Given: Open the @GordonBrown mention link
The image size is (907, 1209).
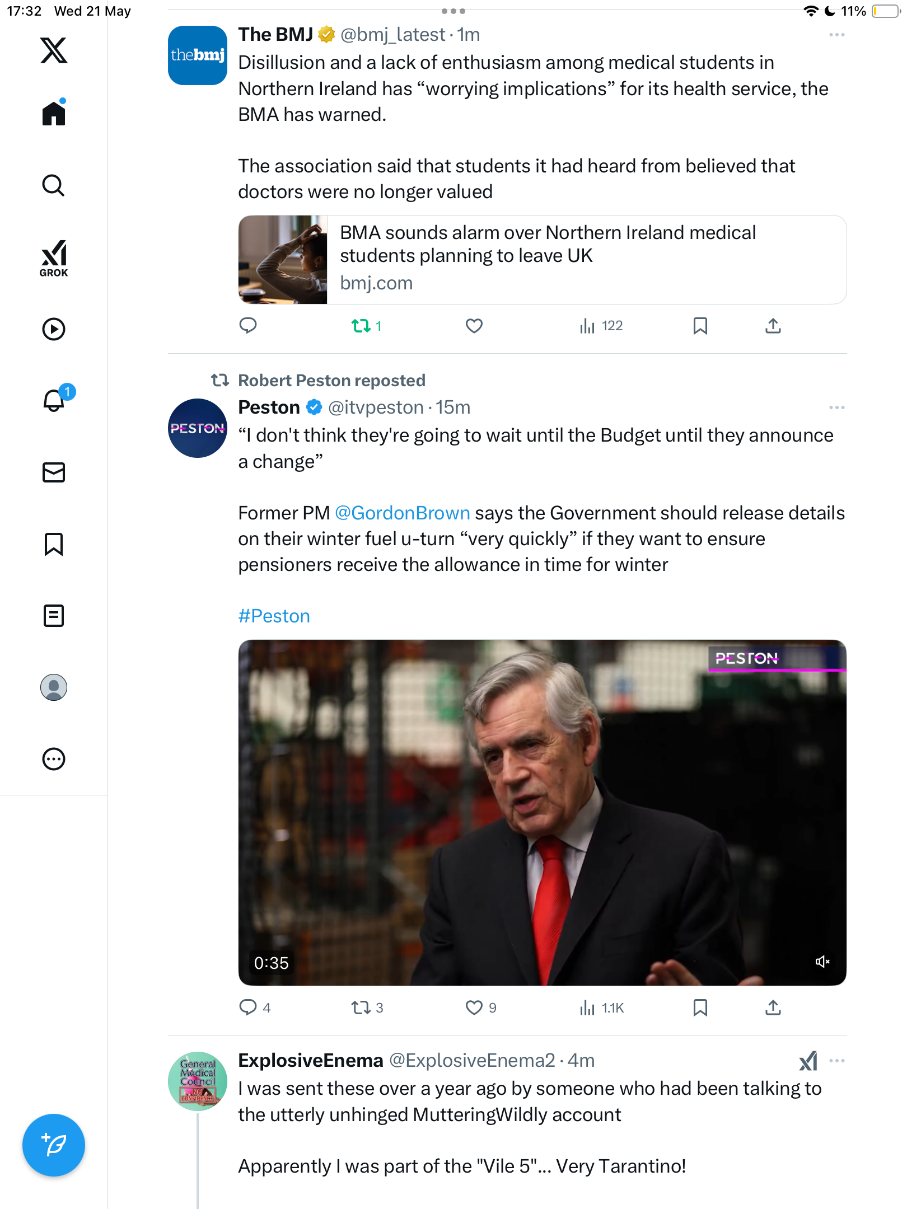Looking at the screenshot, I should [x=403, y=513].
